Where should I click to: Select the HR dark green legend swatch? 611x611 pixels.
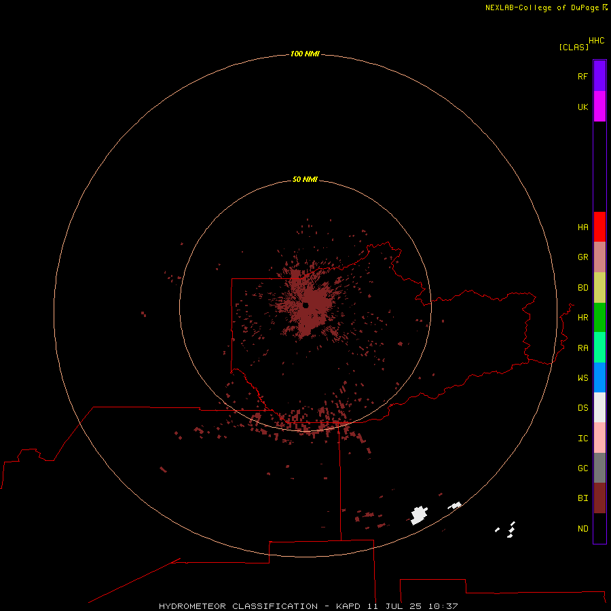click(x=599, y=318)
